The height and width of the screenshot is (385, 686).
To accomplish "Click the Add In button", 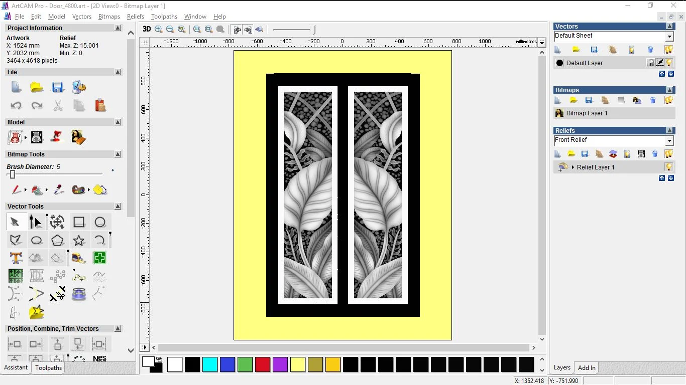I will (586, 367).
